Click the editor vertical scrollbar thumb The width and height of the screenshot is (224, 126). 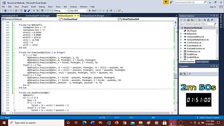[176, 76]
